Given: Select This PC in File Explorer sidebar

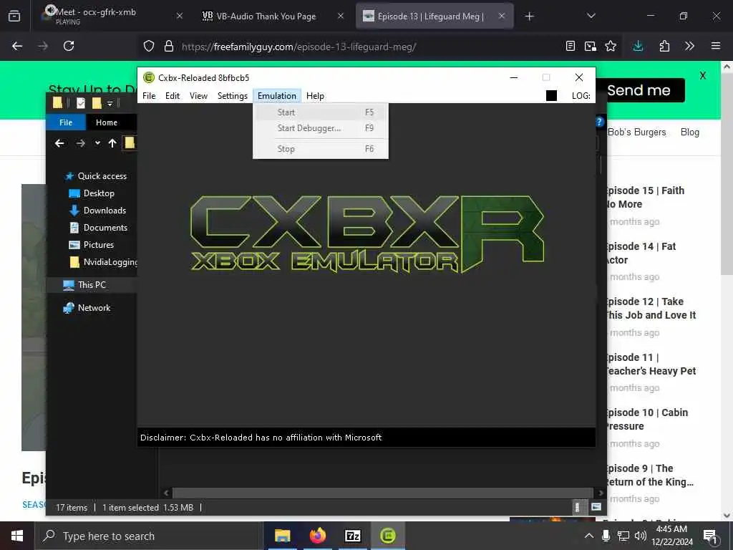Looking at the screenshot, I should coord(92,285).
